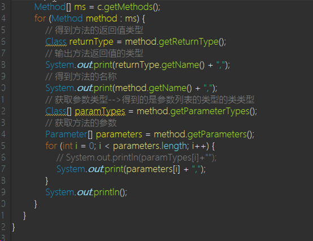Click 'getParameters' method call

217,135
